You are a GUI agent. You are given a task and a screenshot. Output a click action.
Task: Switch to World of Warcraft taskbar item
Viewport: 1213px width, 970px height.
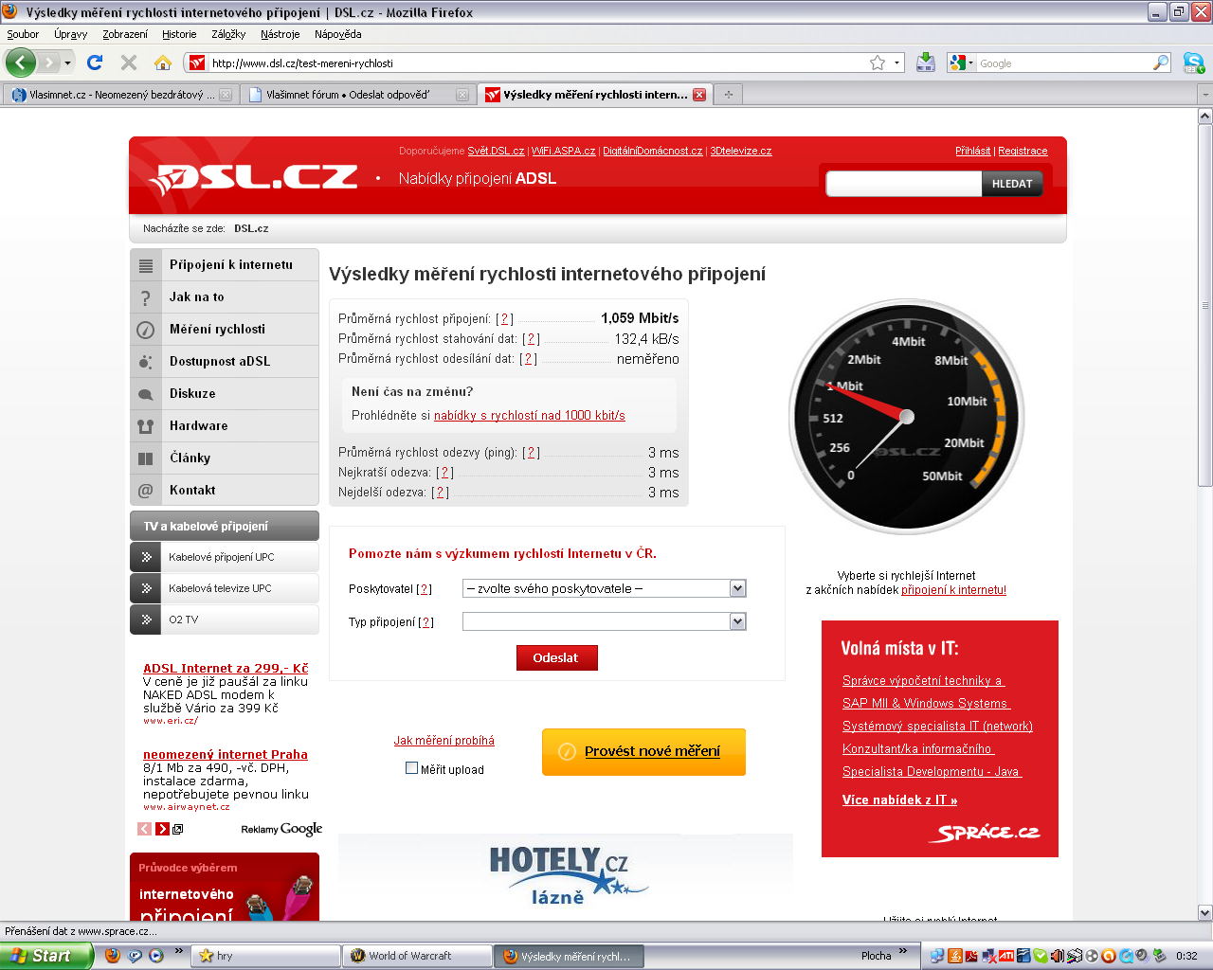[417, 956]
